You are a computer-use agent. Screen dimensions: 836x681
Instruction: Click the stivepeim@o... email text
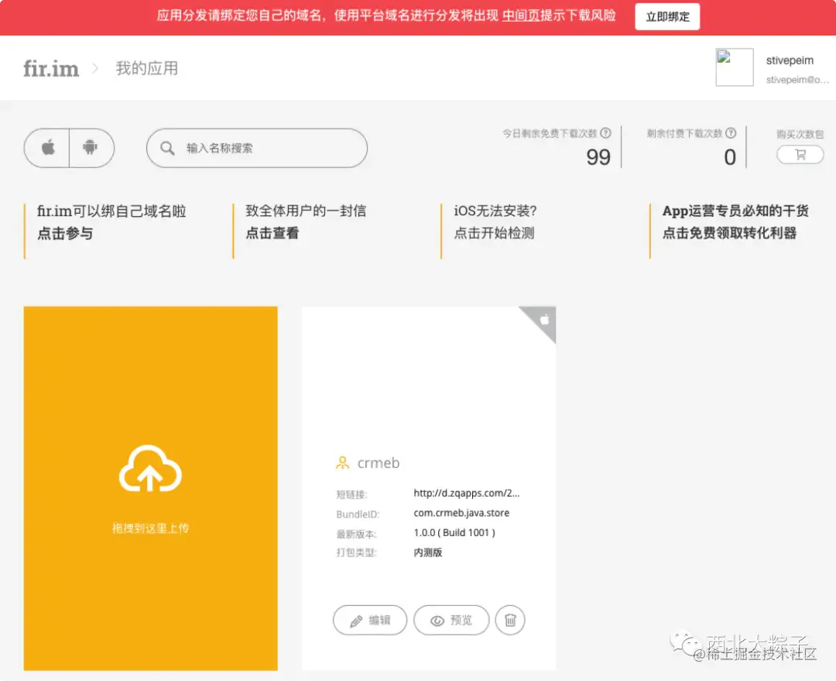coord(797,80)
